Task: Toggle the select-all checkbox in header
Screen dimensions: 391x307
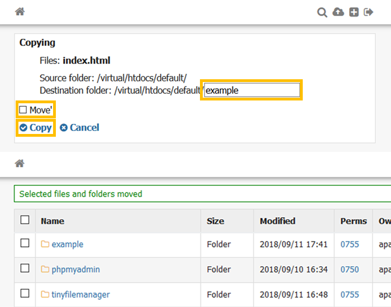Action: pos(25,220)
